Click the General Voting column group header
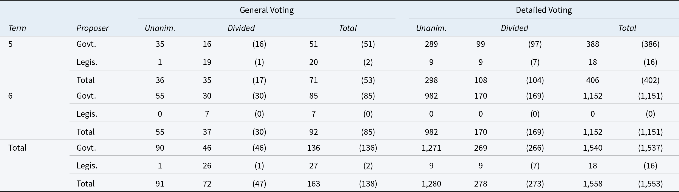Viewport: 679px width, 192px height. (267, 10)
